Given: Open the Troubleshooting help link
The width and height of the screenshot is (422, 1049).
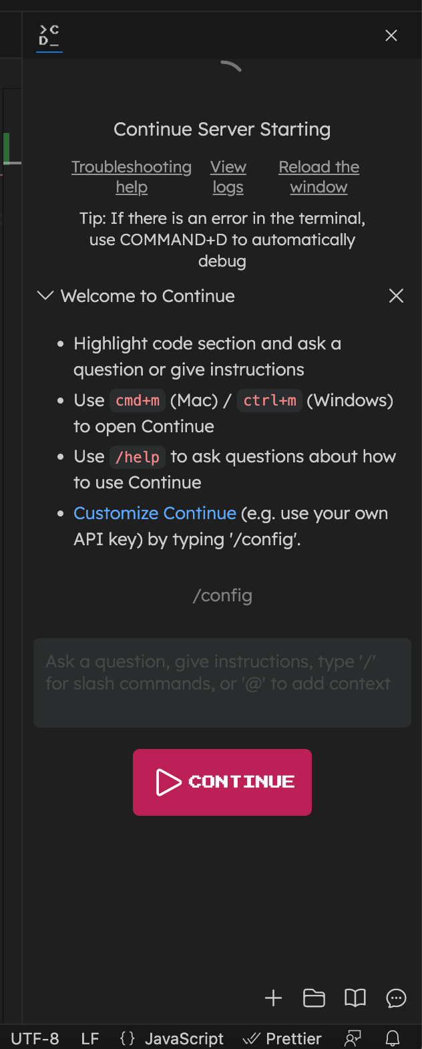Looking at the screenshot, I should [132, 176].
